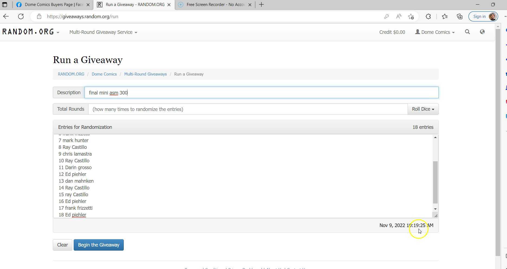Reload the page with refresh icon
This screenshot has height=269, width=507.
[21, 17]
